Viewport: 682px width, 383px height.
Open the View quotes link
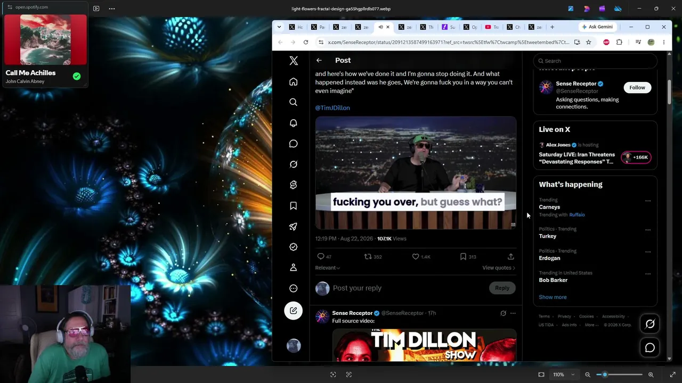499,268
